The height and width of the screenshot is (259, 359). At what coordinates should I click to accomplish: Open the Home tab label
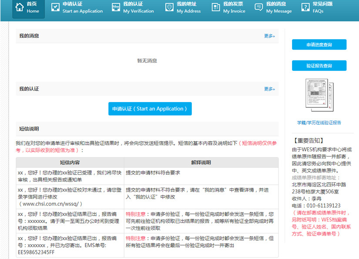click(33, 7)
